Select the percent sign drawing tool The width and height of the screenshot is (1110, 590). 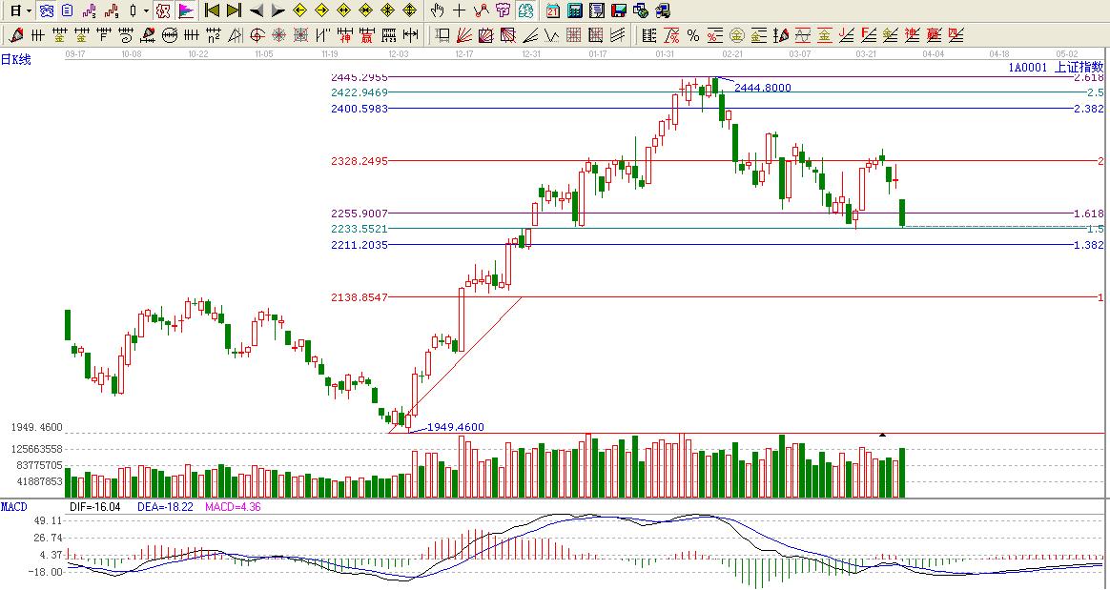(x=693, y=36)
